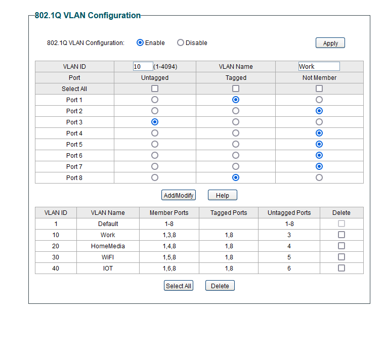385x360 pixels.
Task: Click the IOT VLAN name cell
Action: click(x=108, y=268)
